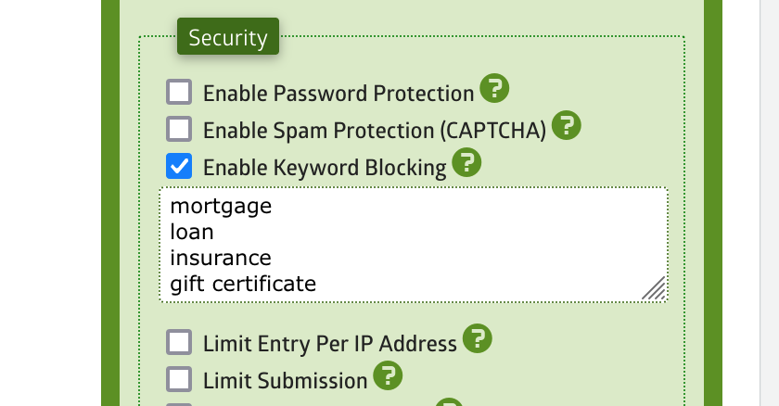Tick the Enable Password Protection checkbox

click(179, 92)
